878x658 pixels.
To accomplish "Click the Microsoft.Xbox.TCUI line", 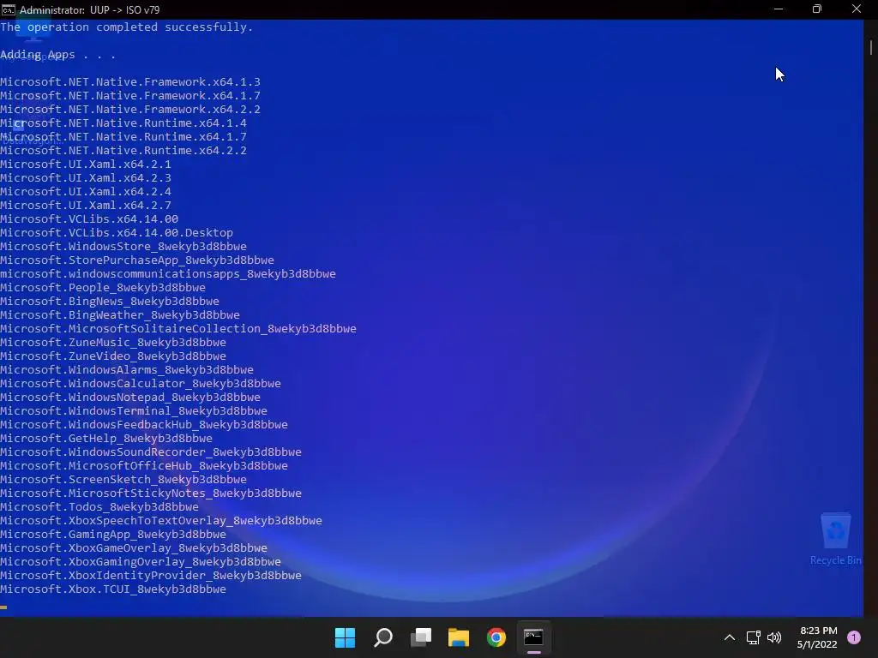I will 113,589.
